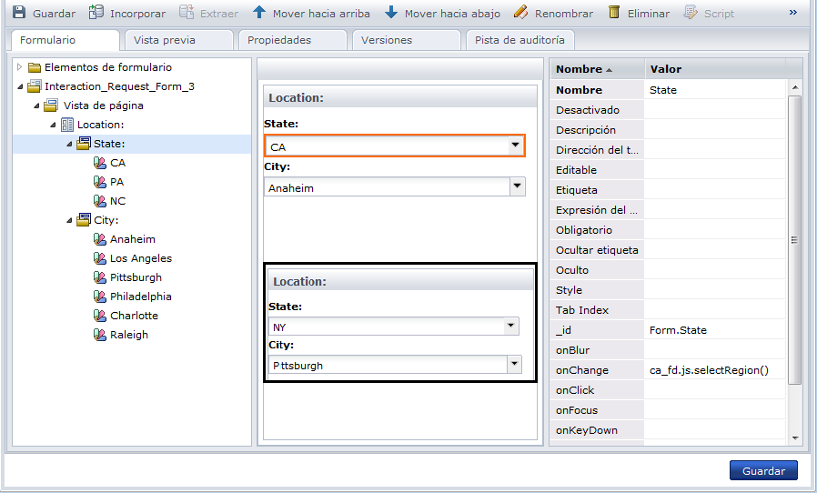Collapse the Vista de página node
Image resolution: width=817 pixels, height=493 pixels.
[x=36, y=106]
